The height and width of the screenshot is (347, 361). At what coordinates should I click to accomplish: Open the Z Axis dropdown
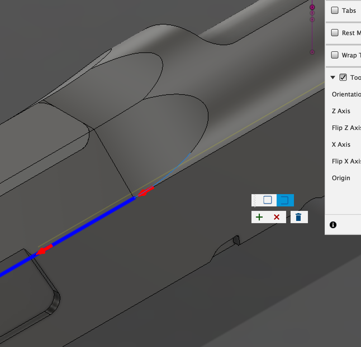point(341,111)
